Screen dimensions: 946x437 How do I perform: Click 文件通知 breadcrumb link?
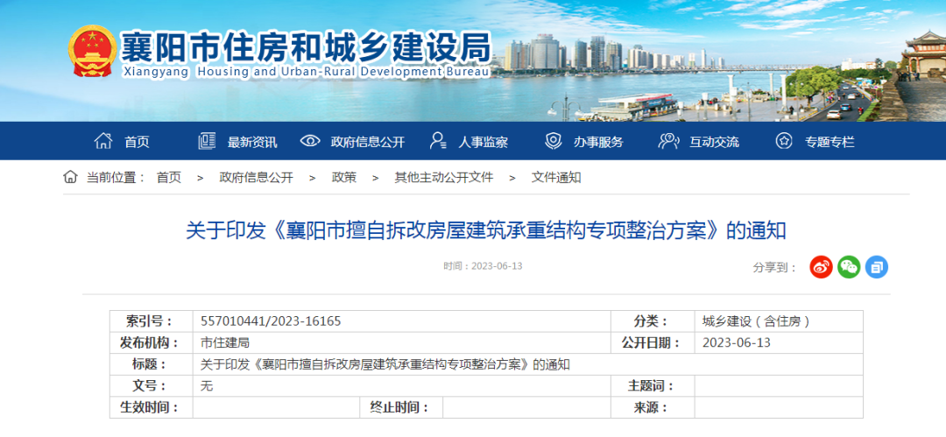click(x=556, y=178)
